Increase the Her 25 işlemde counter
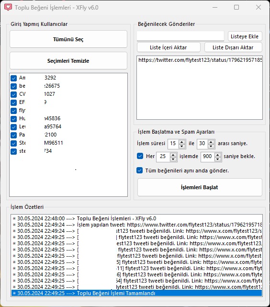Viewport: 270px width, 307px height. [x=173, y=155]
